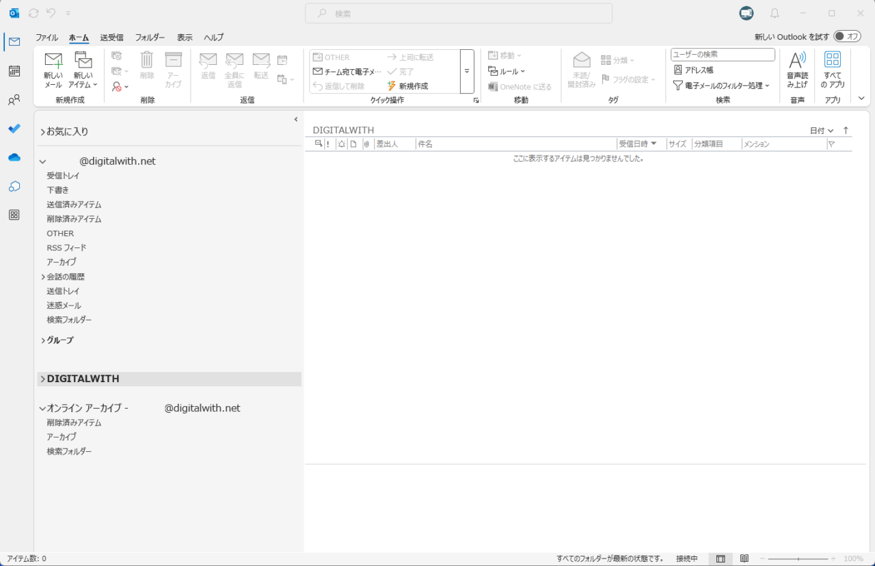Screen dimensions: 875x566
Task: Open the Calendar view from the sidebar
Action: coord(14,70)
